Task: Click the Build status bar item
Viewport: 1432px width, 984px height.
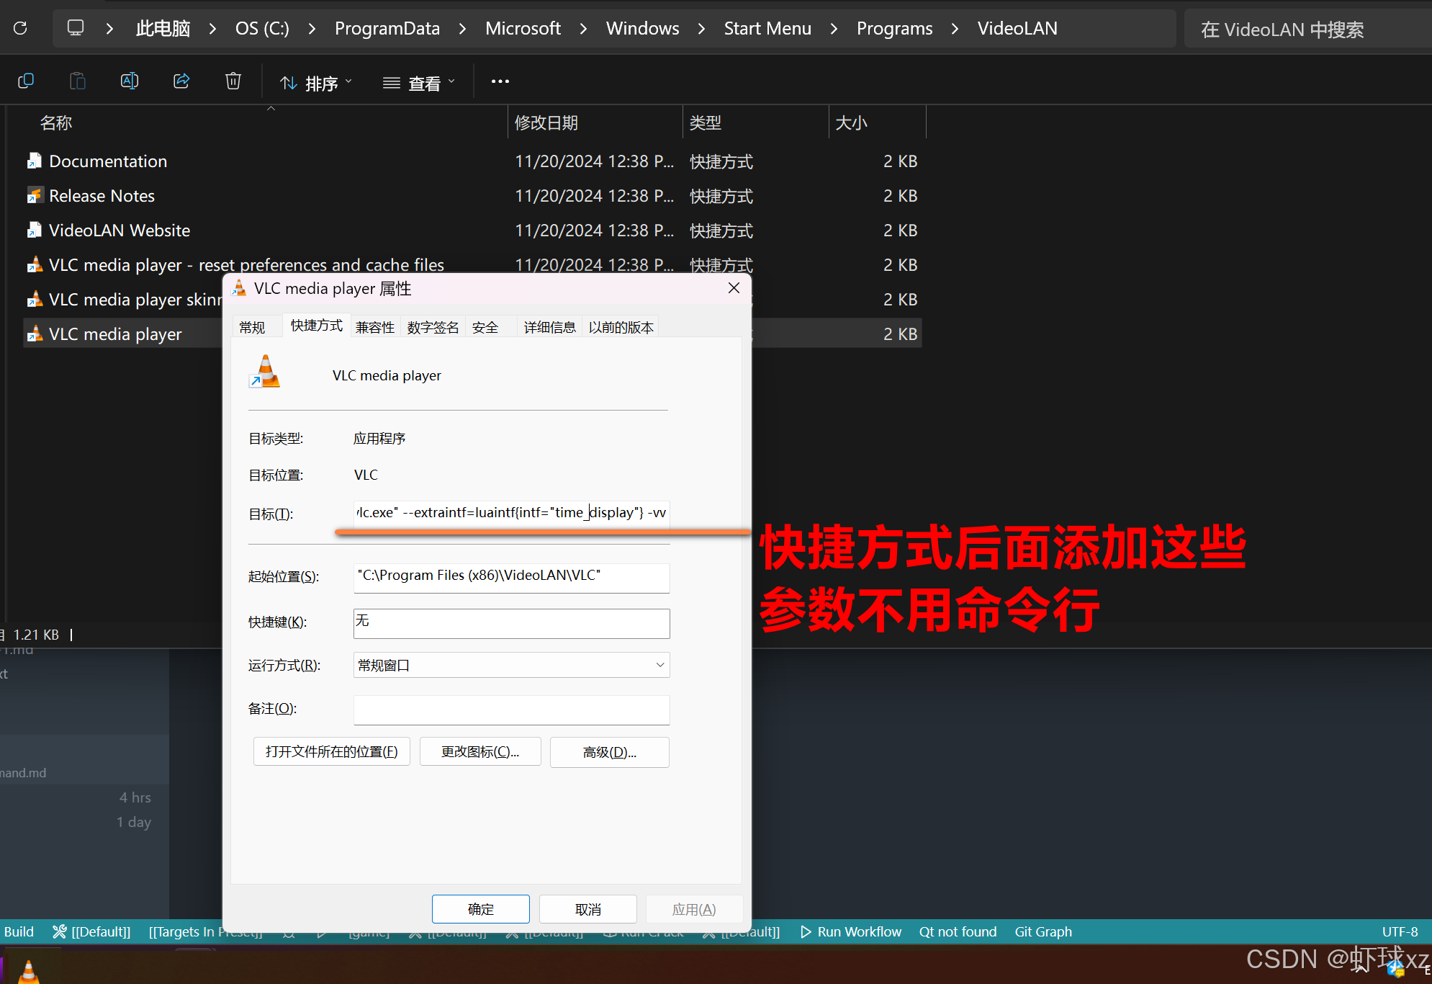Action: click(19, 931)
